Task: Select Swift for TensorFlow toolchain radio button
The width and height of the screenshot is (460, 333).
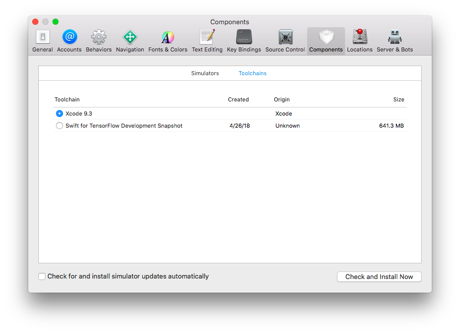Action: click(60, 126)
